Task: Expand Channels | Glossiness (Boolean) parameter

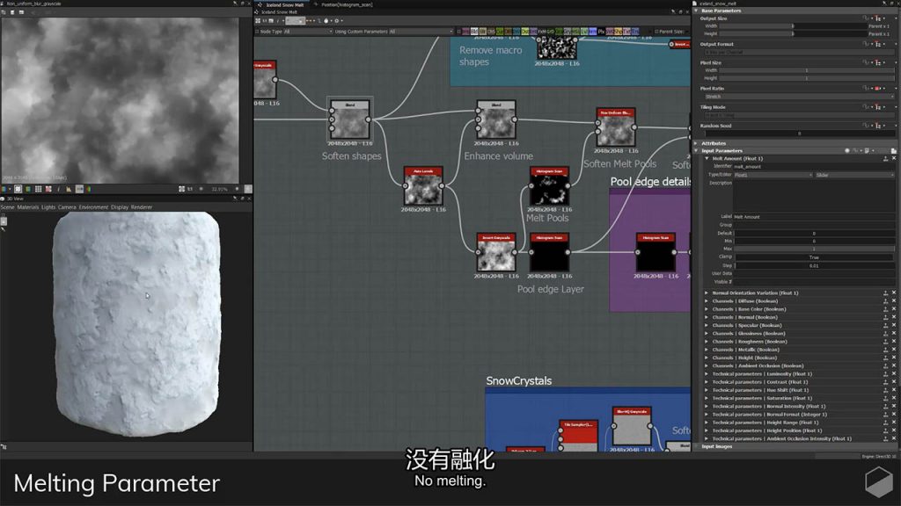Action: (x=707, y=333)
